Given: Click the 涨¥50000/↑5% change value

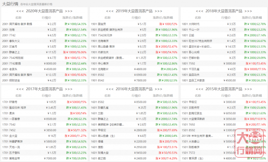Looking at the screenshot, I should (76, 102).
